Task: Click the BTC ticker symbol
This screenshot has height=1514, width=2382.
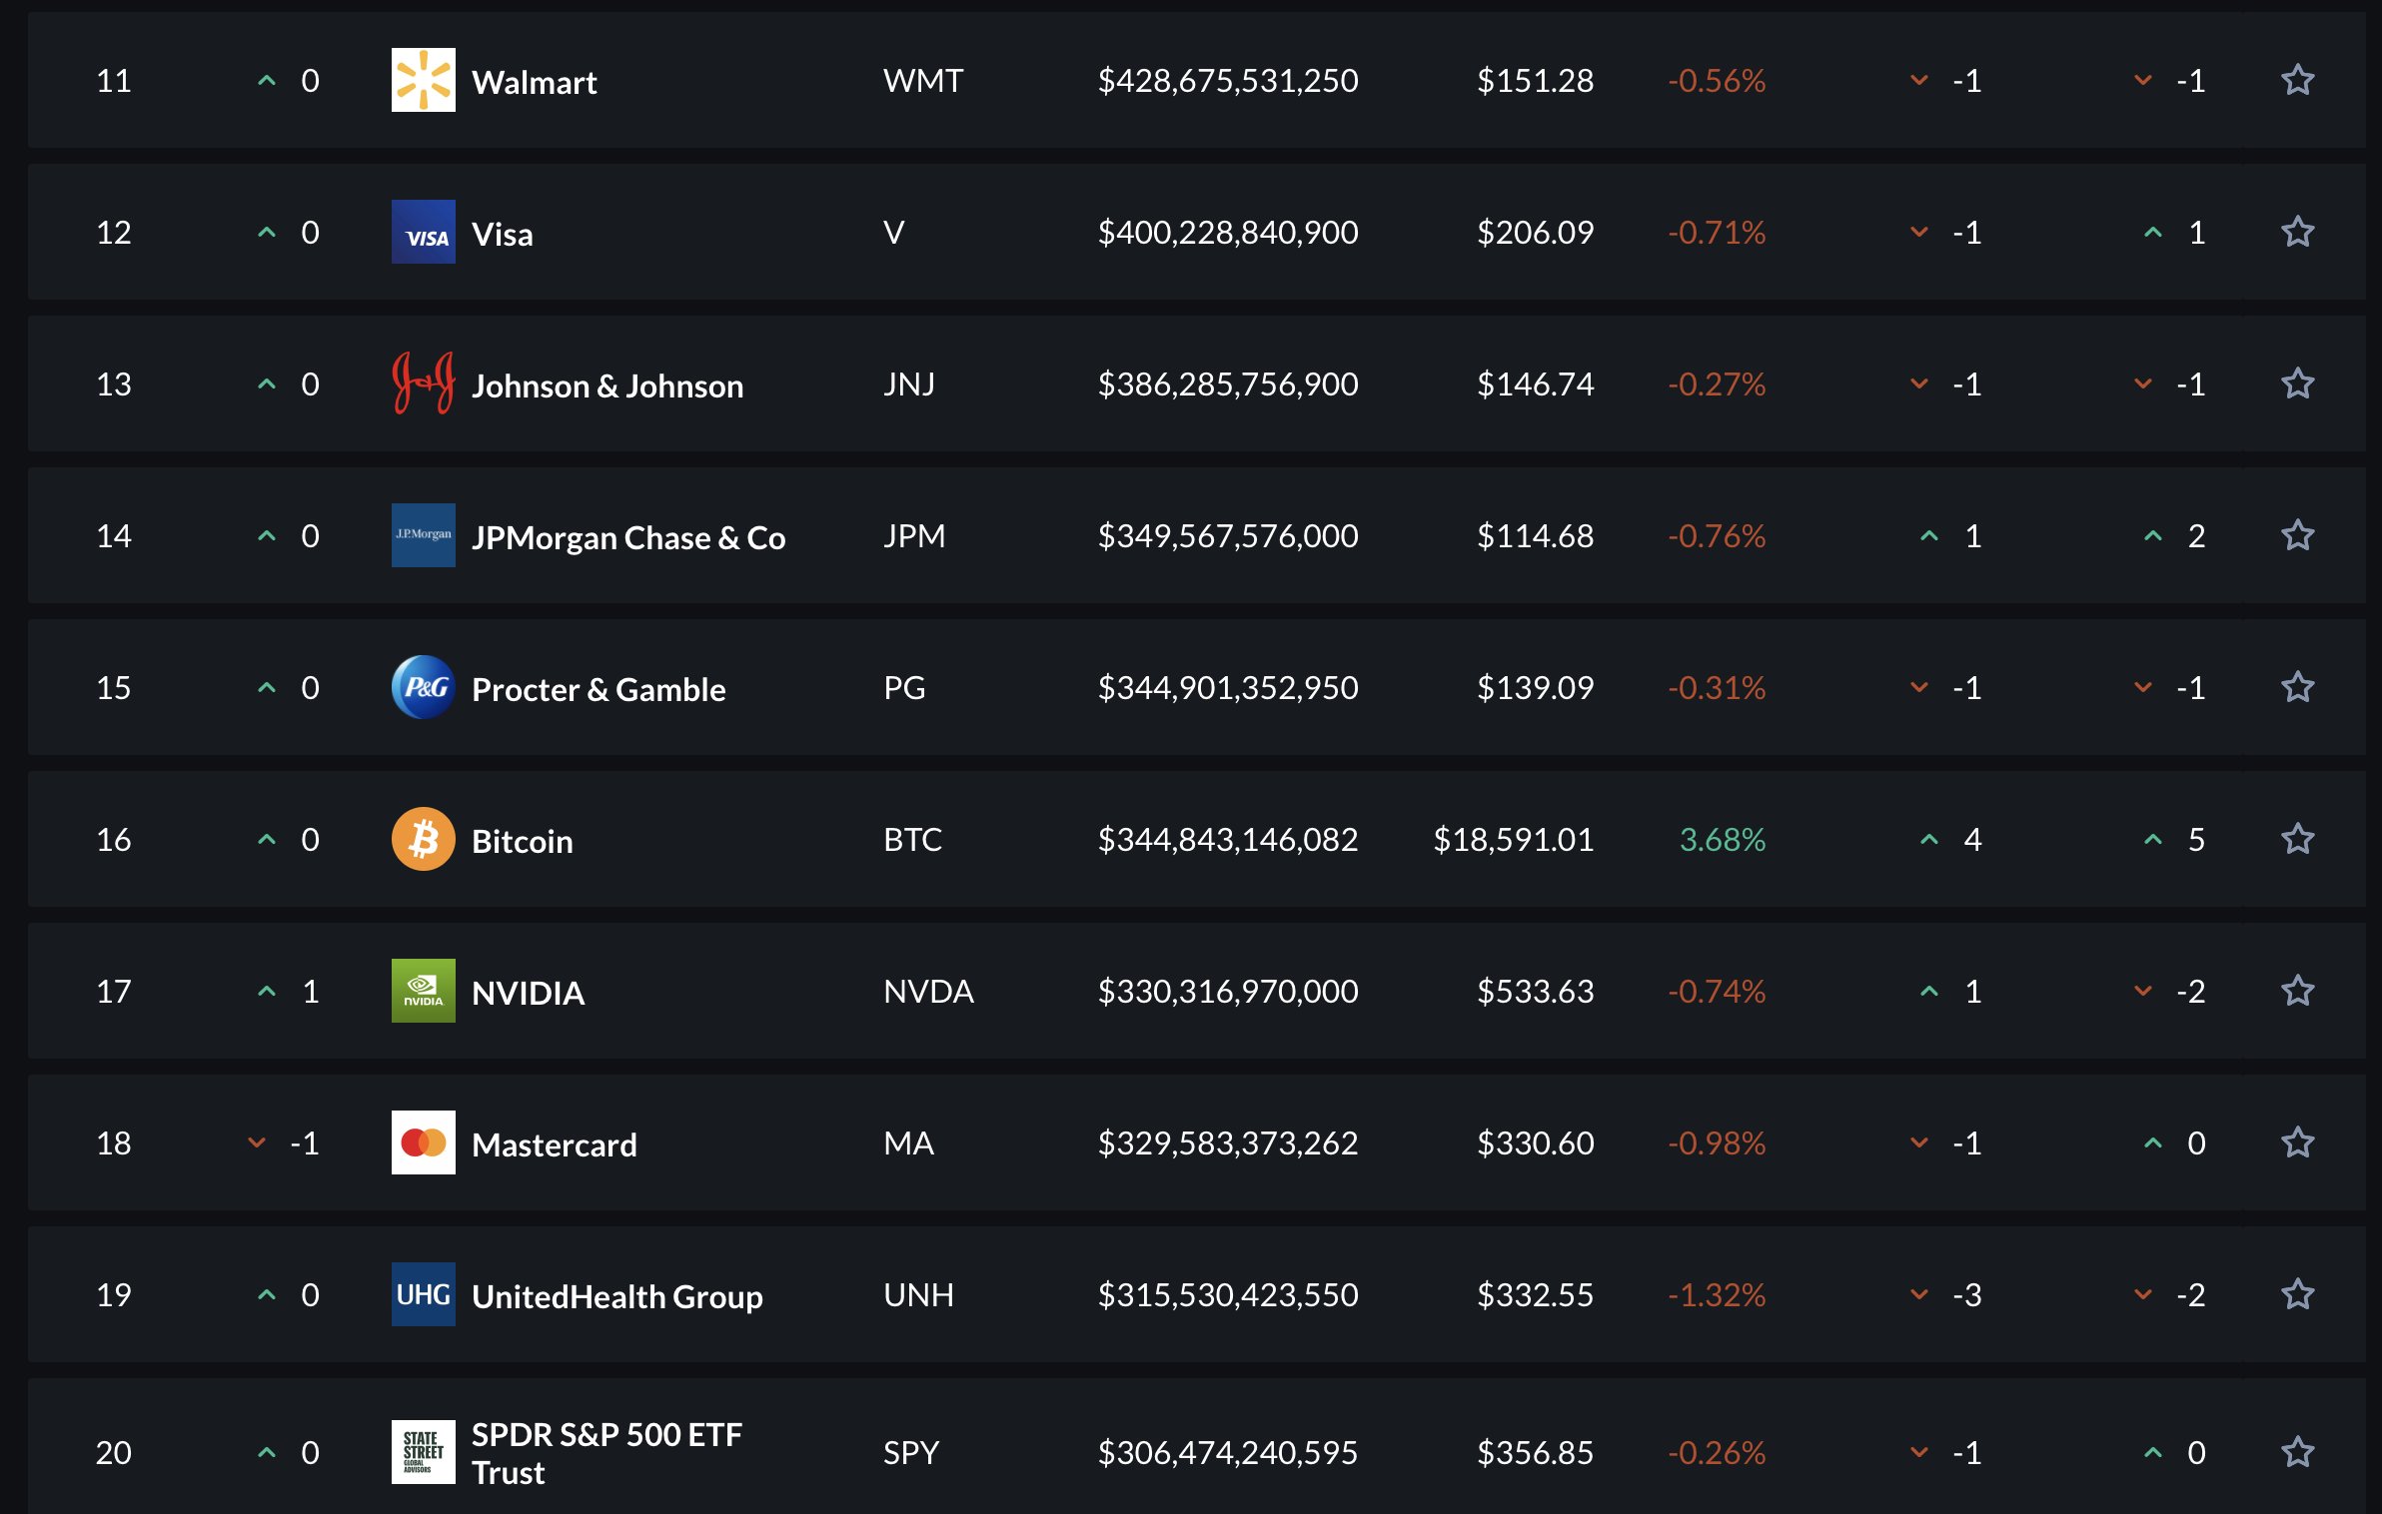Action: click(x=913, y=839)
